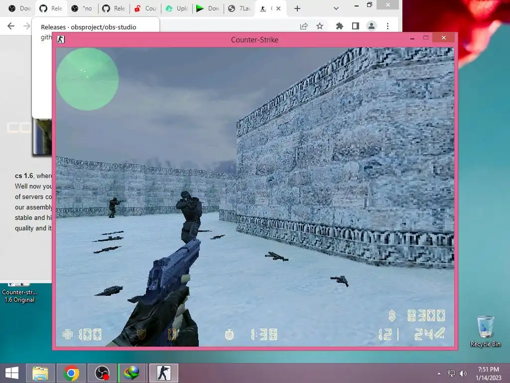Click the reserve ammo count 24

423,334
